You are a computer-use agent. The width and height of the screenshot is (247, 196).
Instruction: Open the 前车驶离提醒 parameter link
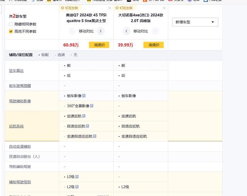click(20, 86)
